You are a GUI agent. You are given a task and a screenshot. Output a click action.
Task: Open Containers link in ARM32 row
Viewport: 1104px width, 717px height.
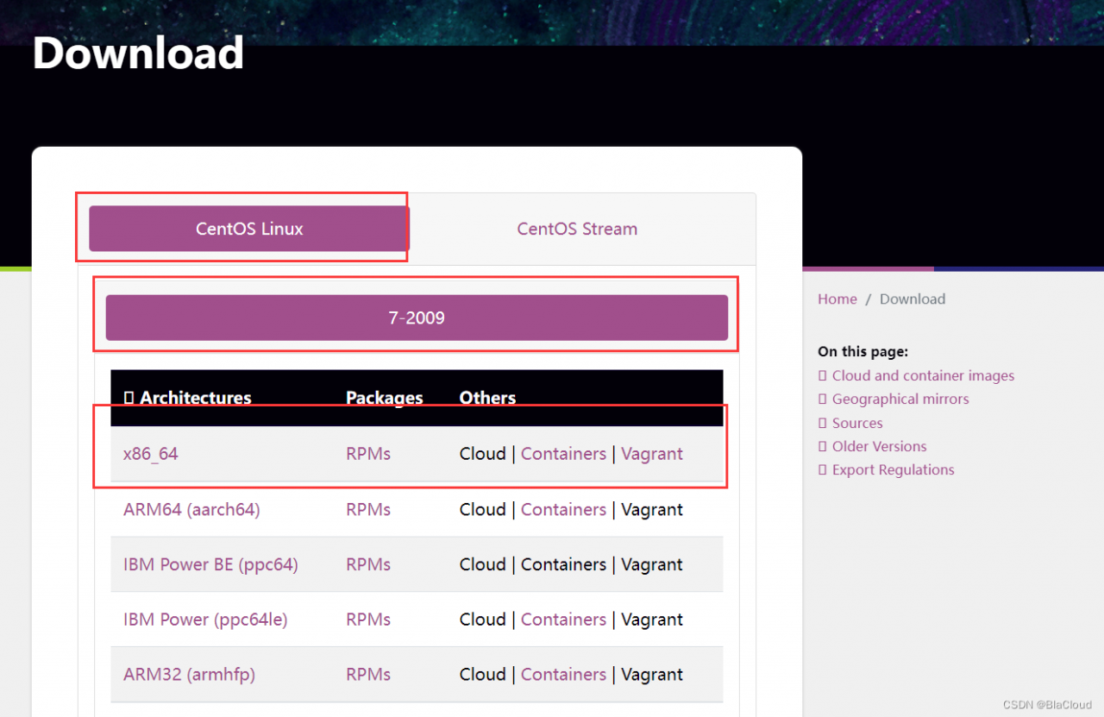click(563, 675)
